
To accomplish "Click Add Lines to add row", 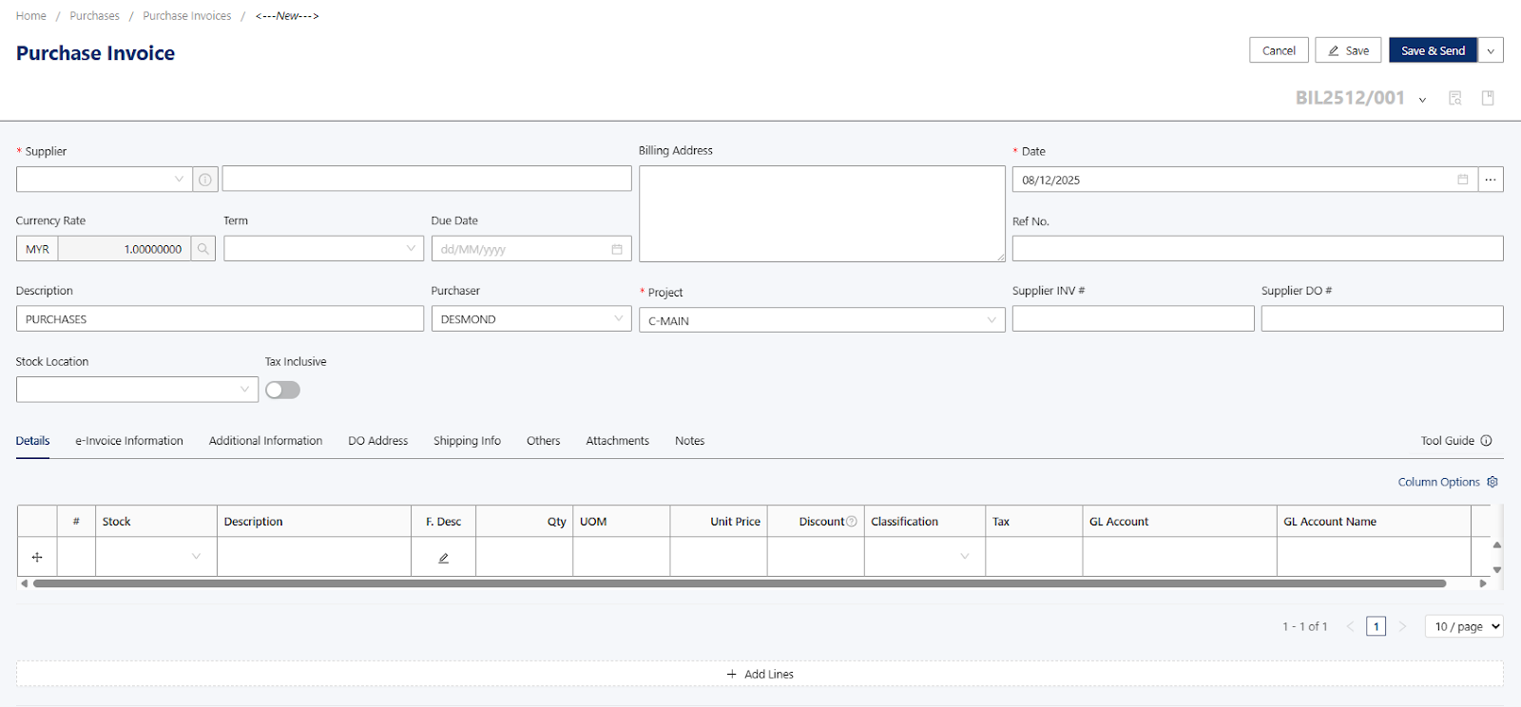I will pyautogui.click(x=760, y=674).
